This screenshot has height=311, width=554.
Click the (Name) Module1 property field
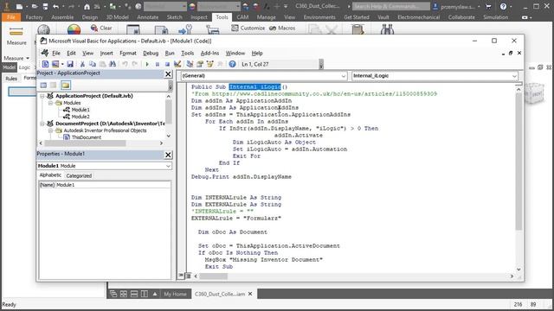click(105, 185)
